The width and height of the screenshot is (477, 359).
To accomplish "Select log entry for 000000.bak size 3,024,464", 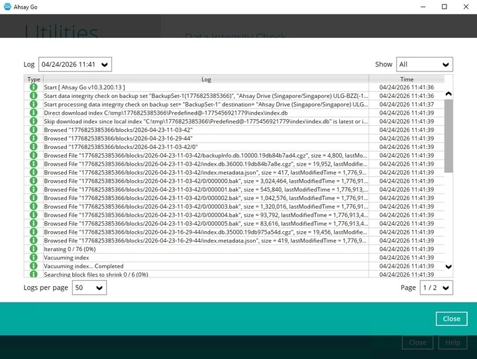I will (206, 181).
